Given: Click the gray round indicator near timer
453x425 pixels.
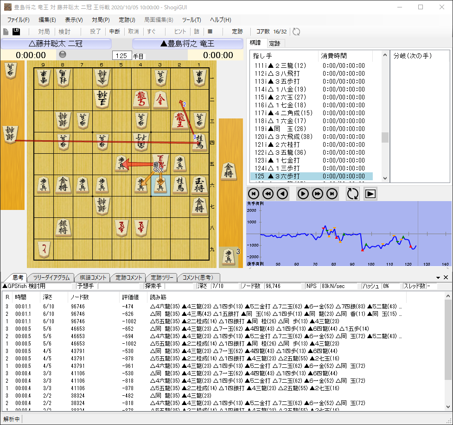Looking at the screenshot, I should [x=63, y=54].
